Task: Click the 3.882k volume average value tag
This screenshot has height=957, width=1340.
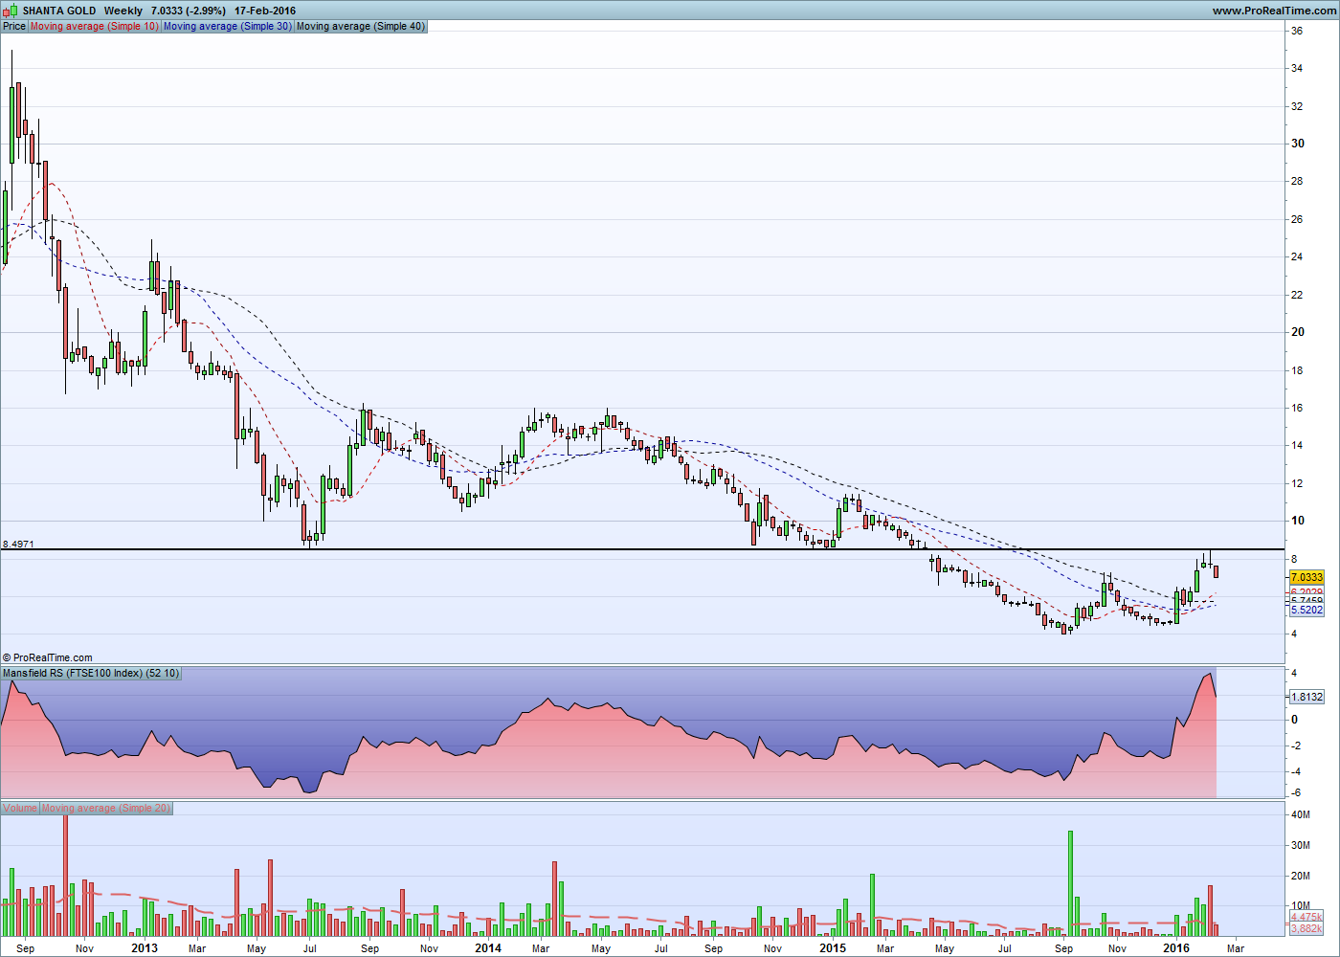Action: pos(1306,928)
